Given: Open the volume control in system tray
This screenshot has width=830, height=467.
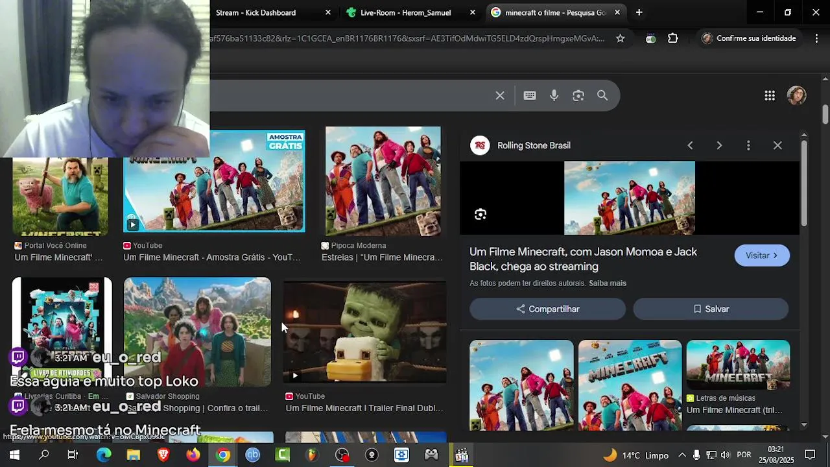Looking at the screenshot, I should [725, 455].
